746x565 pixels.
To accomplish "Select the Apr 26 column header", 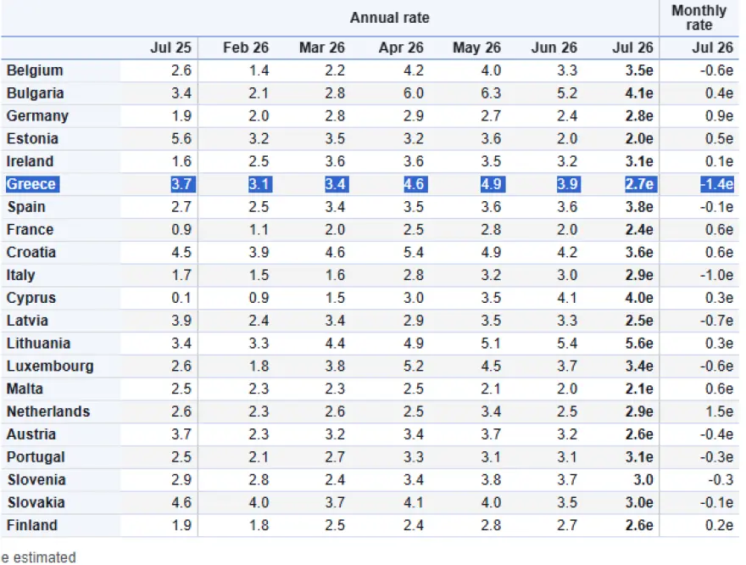I will [x=401, y=48].
